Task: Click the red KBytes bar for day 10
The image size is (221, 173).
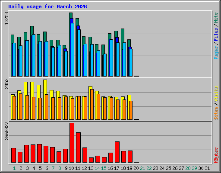Action: [x=72, y=143]
